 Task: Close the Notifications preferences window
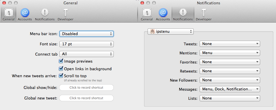[142, 3]
